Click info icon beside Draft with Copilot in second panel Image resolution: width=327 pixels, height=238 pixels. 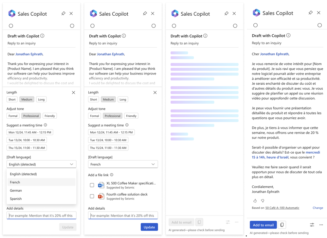click(x=124, y=36)
